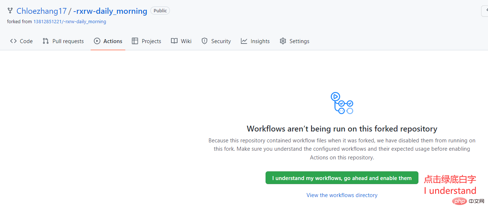This screenshot has width=488, height=213.
Task: Enable workflows with the green I understand button
Action: [x=342, y=178]
